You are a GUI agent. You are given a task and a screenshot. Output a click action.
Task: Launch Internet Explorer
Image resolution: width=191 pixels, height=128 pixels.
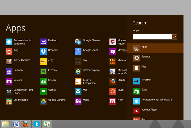pos(88,72)
